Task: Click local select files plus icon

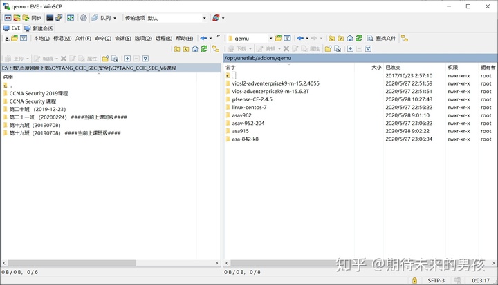Action: [127, 59]
